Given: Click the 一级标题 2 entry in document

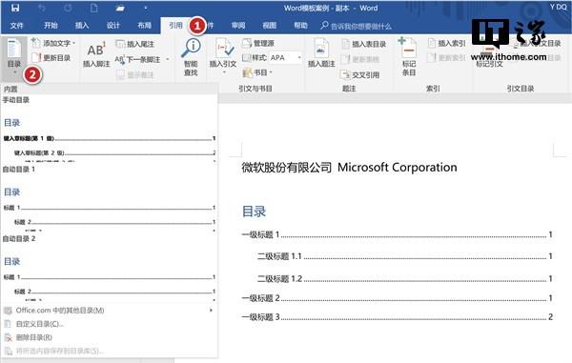Looking at the screenshot, I should pos(397,298).
